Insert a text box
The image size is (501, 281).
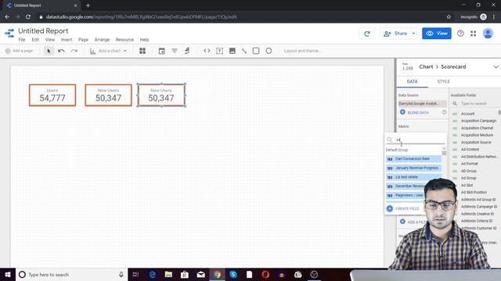tap(219, 51)
